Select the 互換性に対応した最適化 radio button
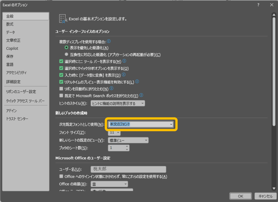Viewport: 278px width, 202px height. point(67,54)
